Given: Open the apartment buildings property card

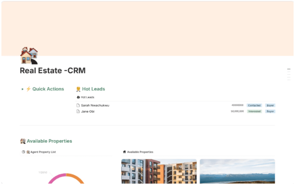Looking at the screenshot, I should click(x=159, y=171).
